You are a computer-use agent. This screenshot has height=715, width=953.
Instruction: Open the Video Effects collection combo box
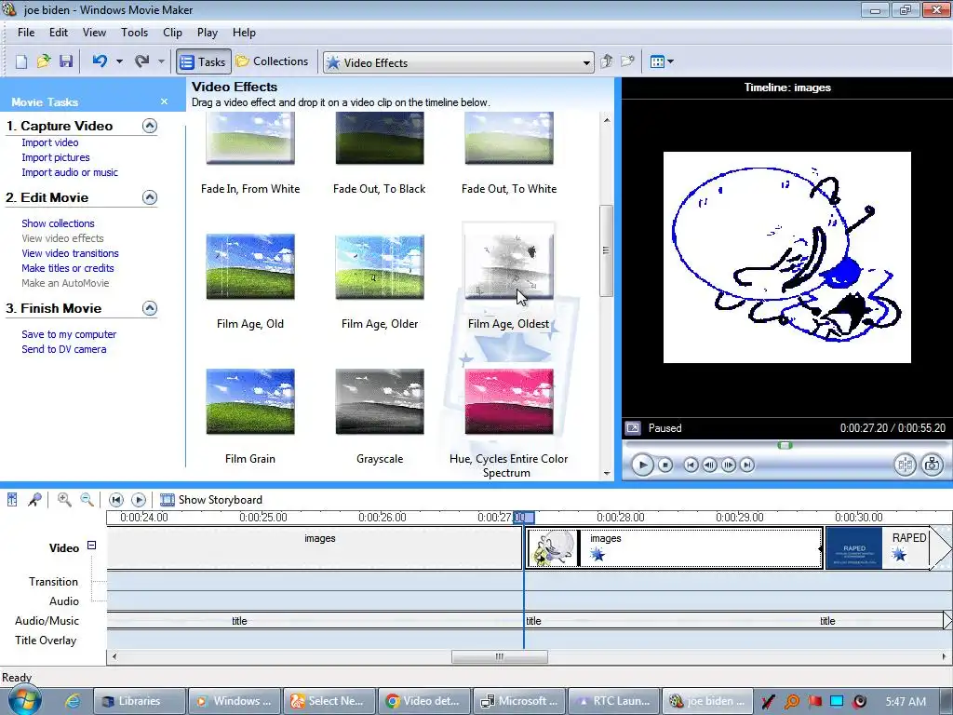pyautogui.click(x=458, y=62)
